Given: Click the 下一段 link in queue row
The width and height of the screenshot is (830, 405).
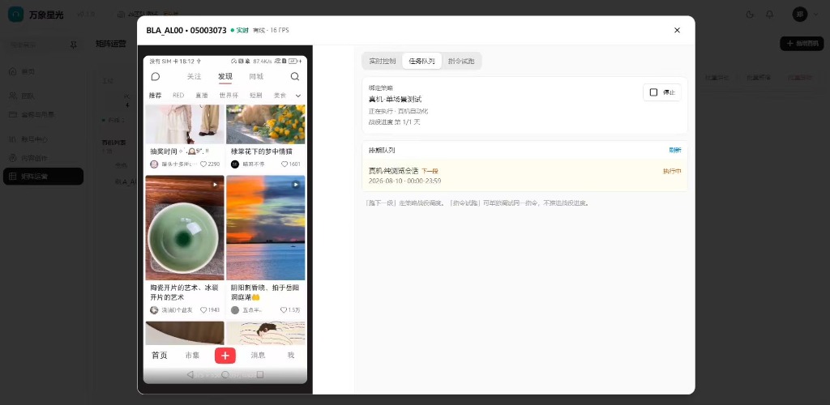Looking at the screenshot, I should click(430, 171).
